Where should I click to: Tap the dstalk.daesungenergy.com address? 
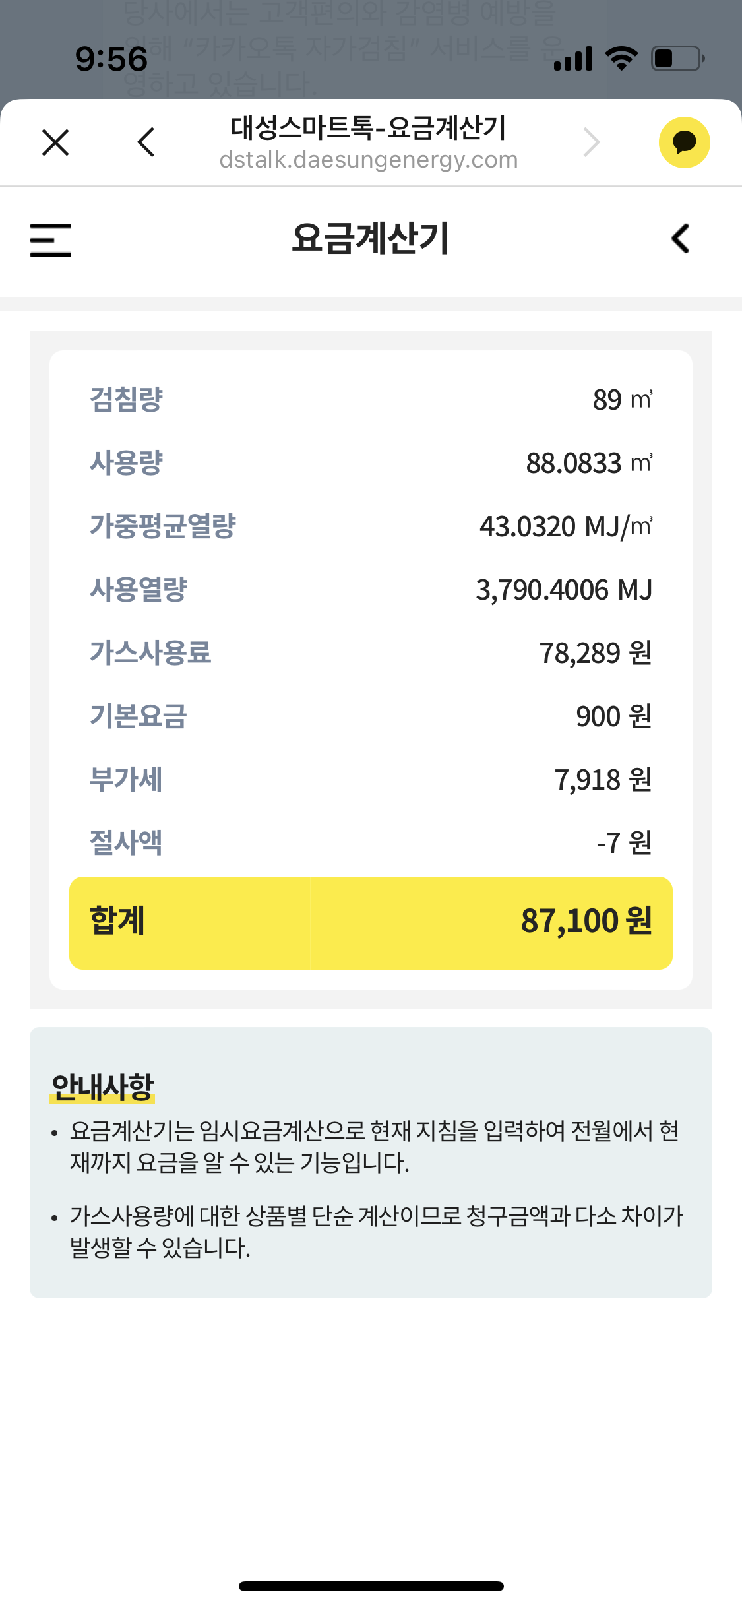[x=369, y=160]
